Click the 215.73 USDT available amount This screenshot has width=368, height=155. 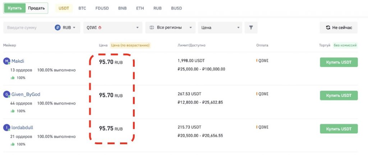coord(189,127)
